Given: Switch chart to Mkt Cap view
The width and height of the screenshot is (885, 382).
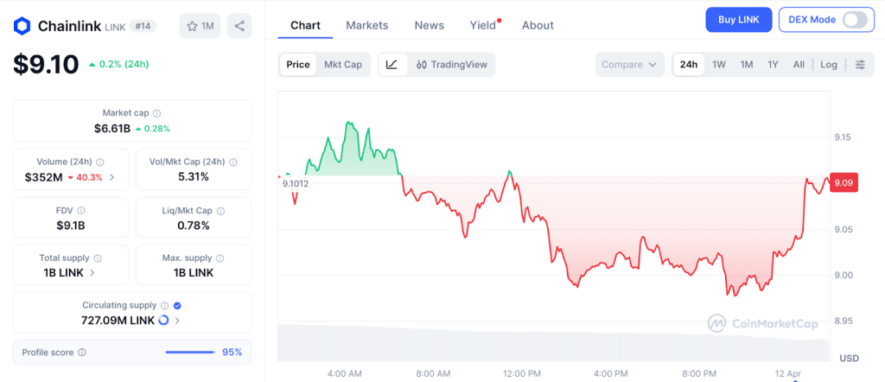Looking at the screenshot, I should [343, 65].
